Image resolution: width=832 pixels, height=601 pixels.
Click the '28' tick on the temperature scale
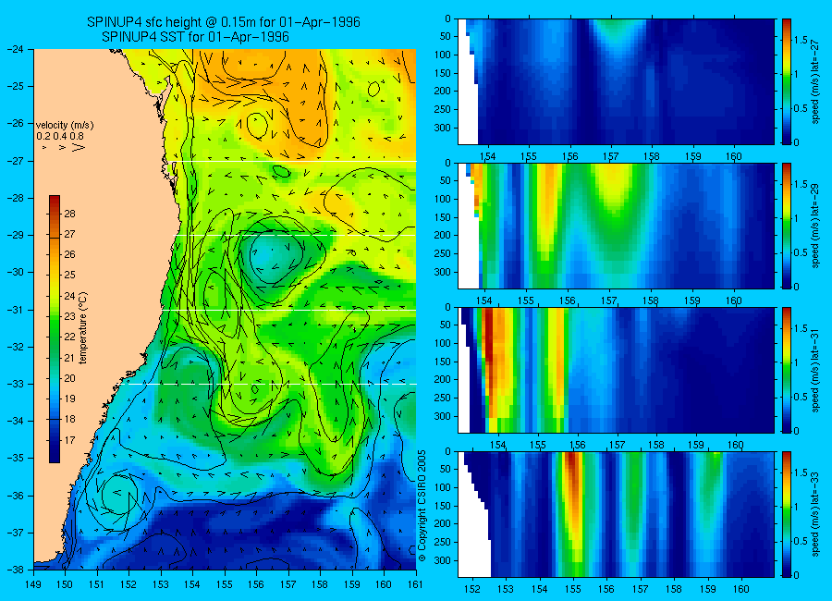tap(69, 214)
